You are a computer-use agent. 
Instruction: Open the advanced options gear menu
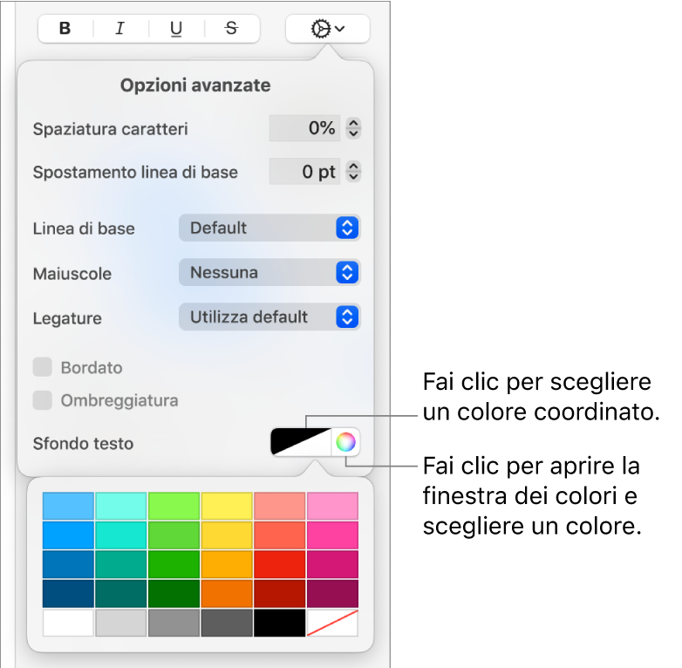click(328, 29)
